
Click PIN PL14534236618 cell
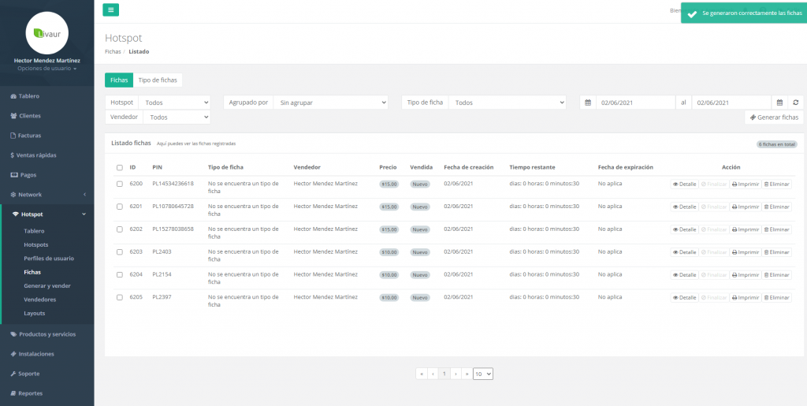[x=173, y=184]
